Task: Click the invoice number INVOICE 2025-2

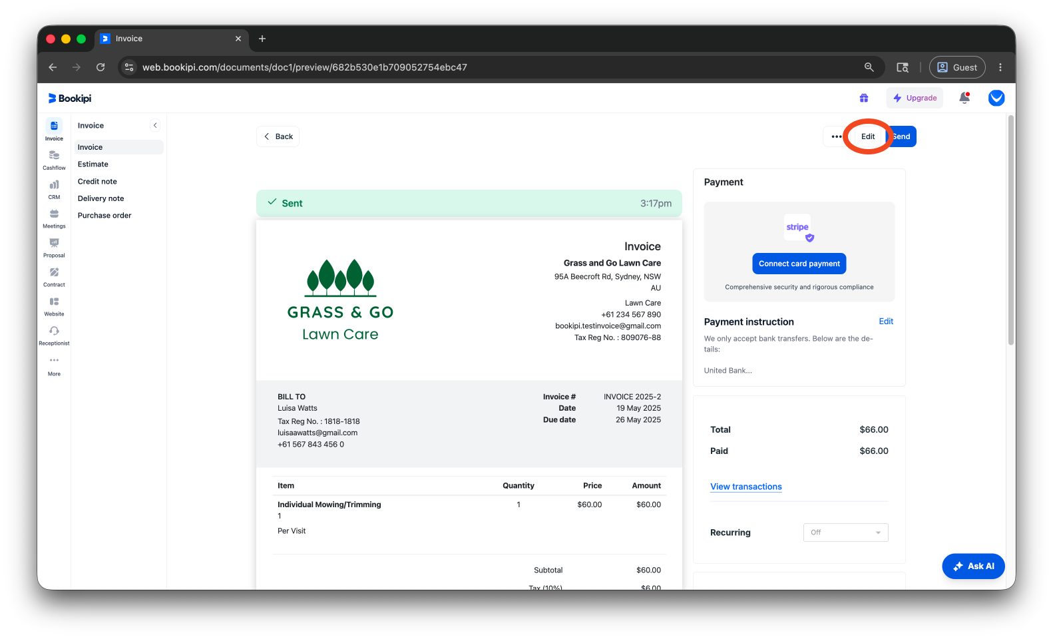Action: click(x=632, y=397)
